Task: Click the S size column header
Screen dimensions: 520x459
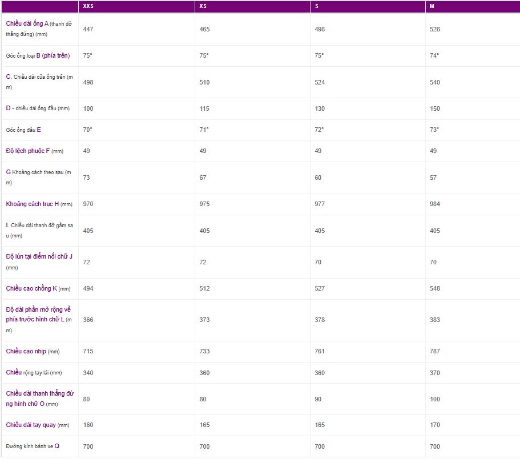Action: click(317, 7)
